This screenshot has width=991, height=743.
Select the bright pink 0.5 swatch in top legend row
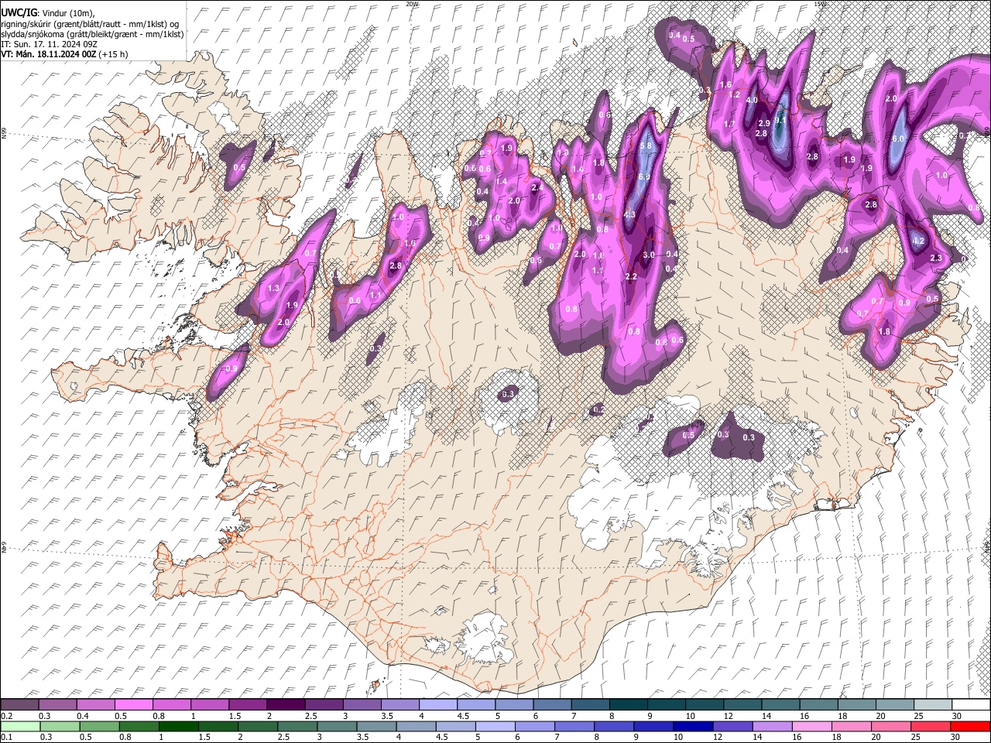133,705
